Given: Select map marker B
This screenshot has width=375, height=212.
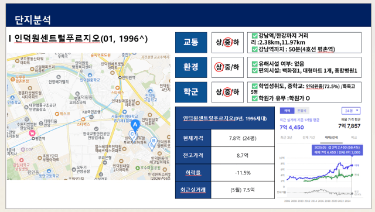Looking at the screenshot, I should pos(154,142).
